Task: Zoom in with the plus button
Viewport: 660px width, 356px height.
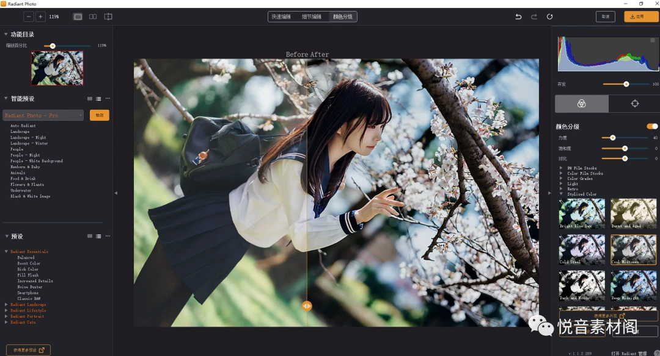Action: pyautogui.click(x=40, y=17)
